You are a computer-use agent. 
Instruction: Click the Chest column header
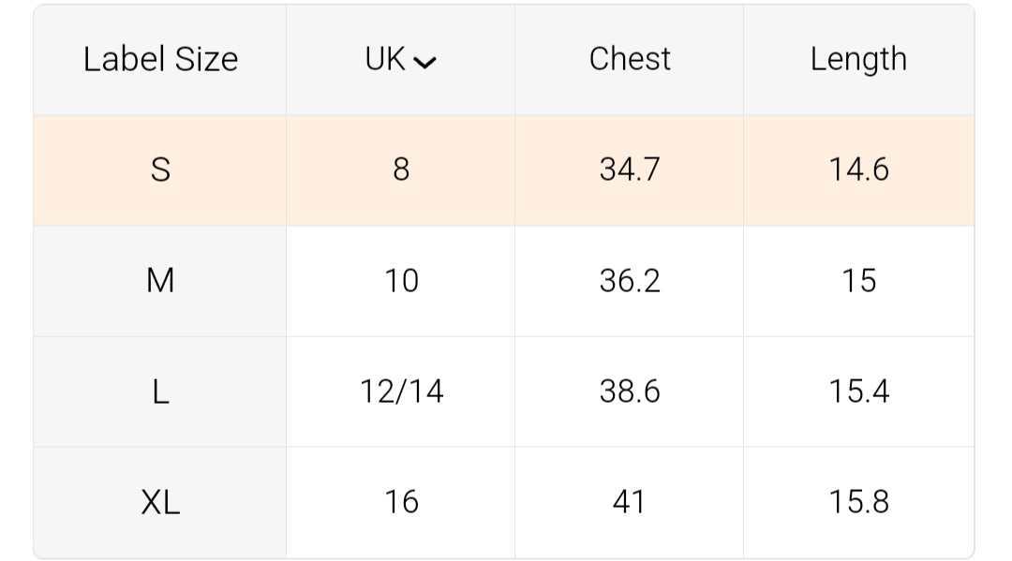coord(630,60)
